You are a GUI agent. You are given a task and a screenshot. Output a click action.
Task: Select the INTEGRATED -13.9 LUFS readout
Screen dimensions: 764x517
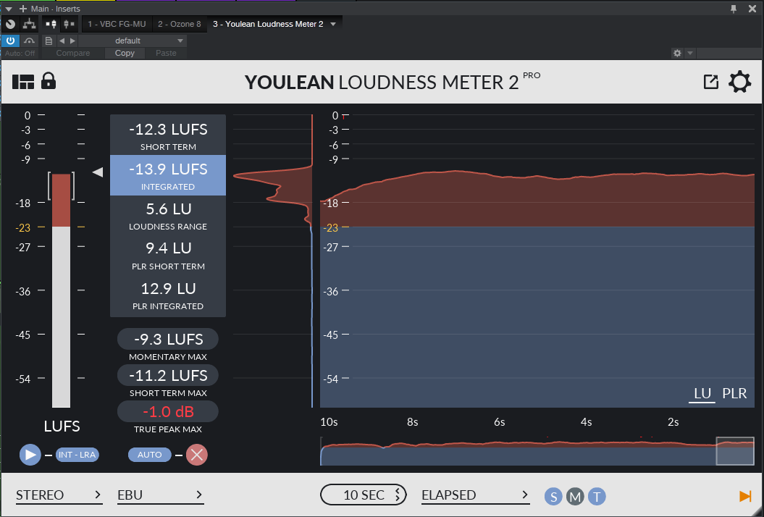168,175
